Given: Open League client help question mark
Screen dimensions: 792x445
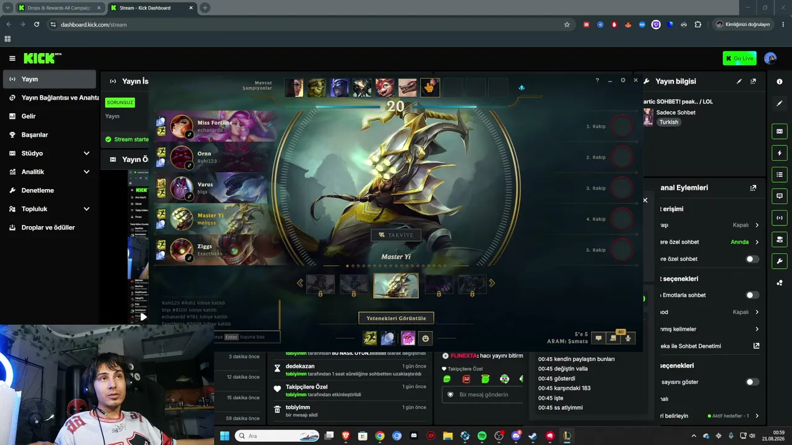Looking at the screenshot, I should point(597,81).
